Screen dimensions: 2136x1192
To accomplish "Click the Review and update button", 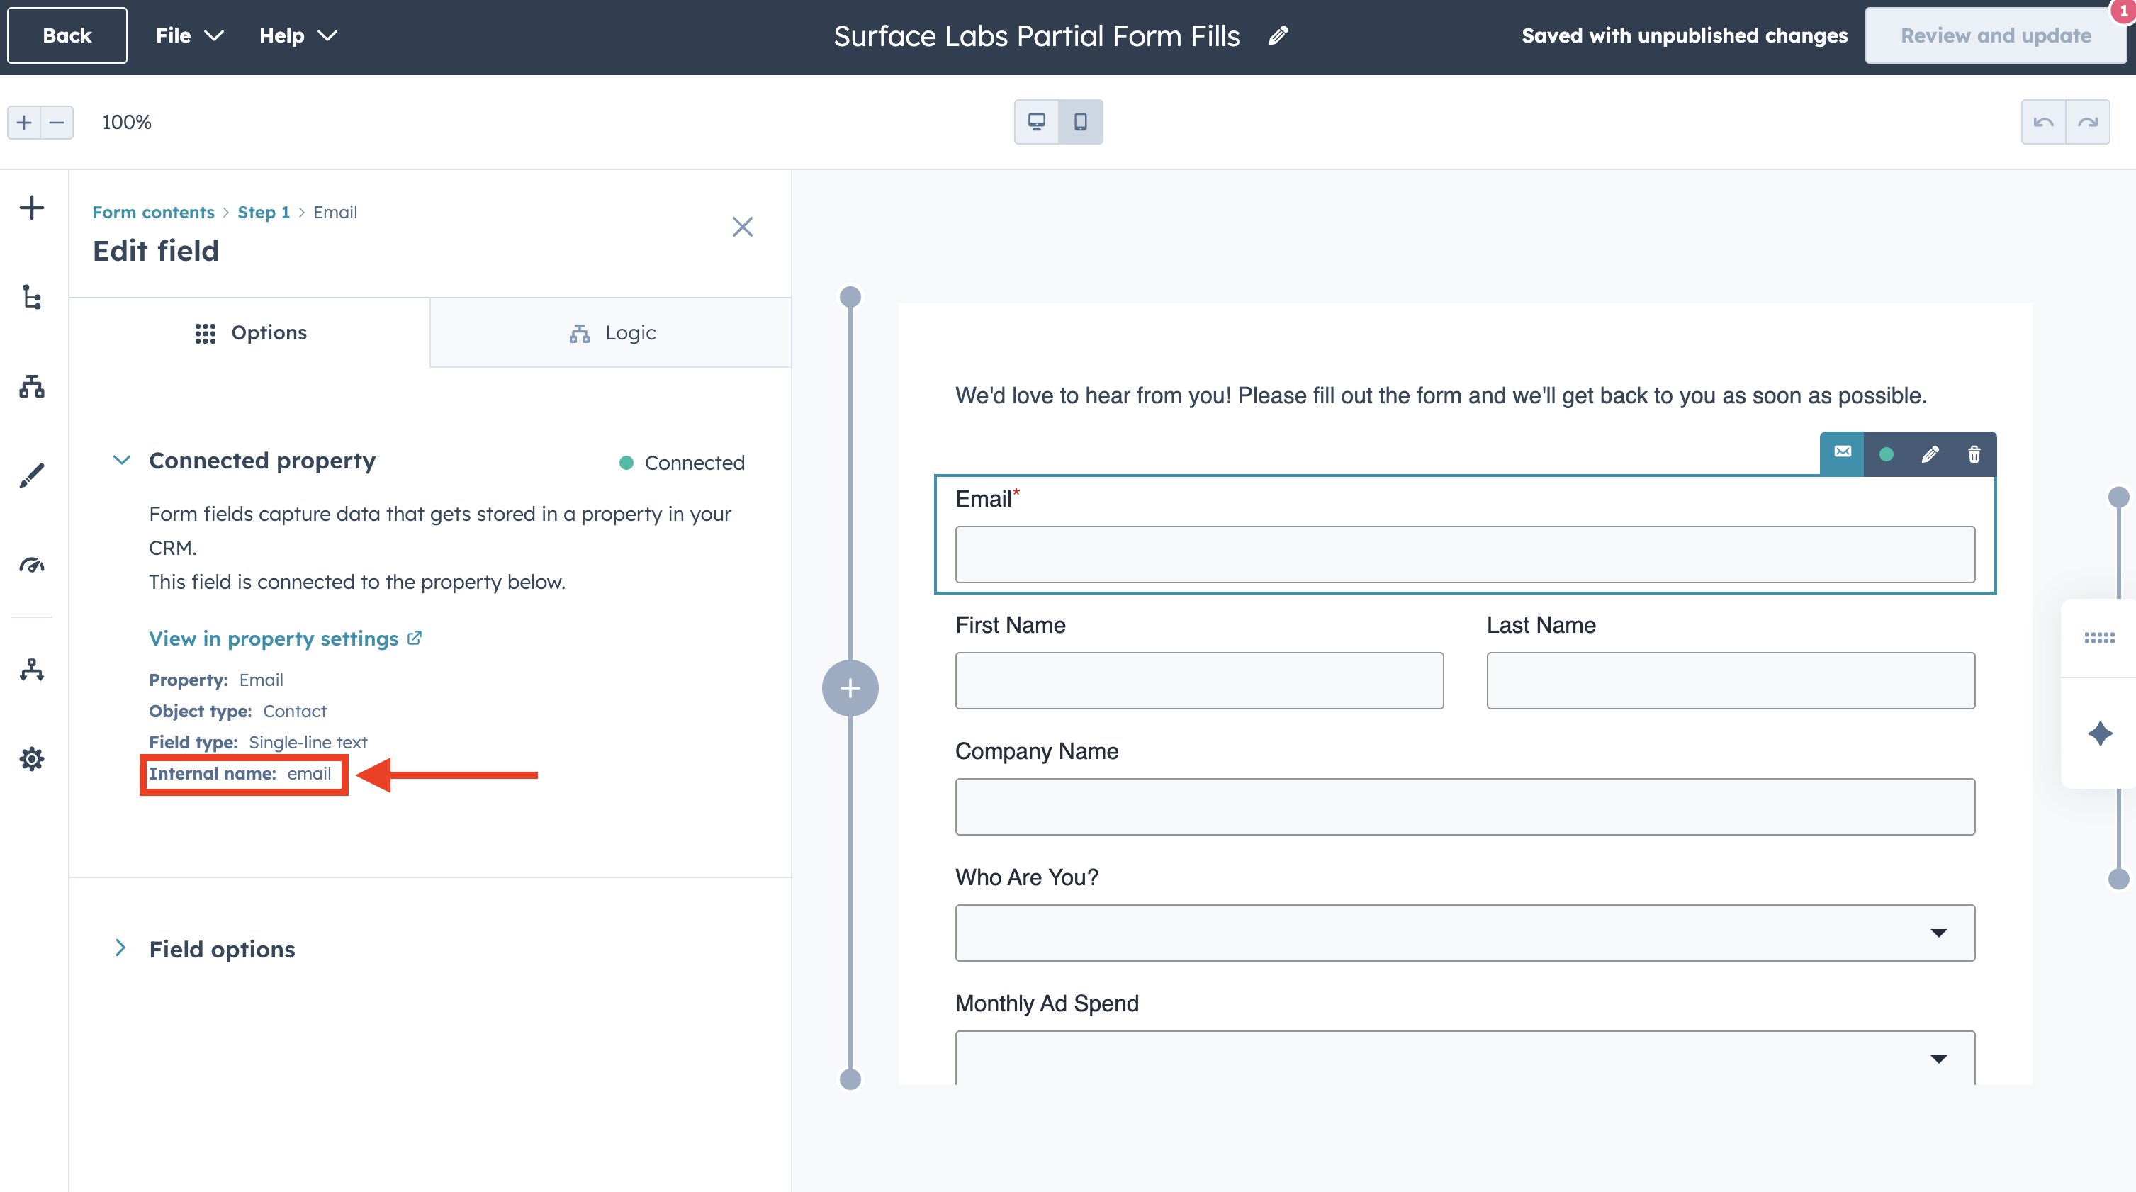I will coord(1996,35).
